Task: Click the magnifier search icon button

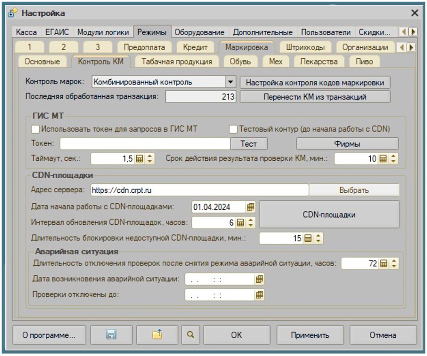Action: [190, 335]
